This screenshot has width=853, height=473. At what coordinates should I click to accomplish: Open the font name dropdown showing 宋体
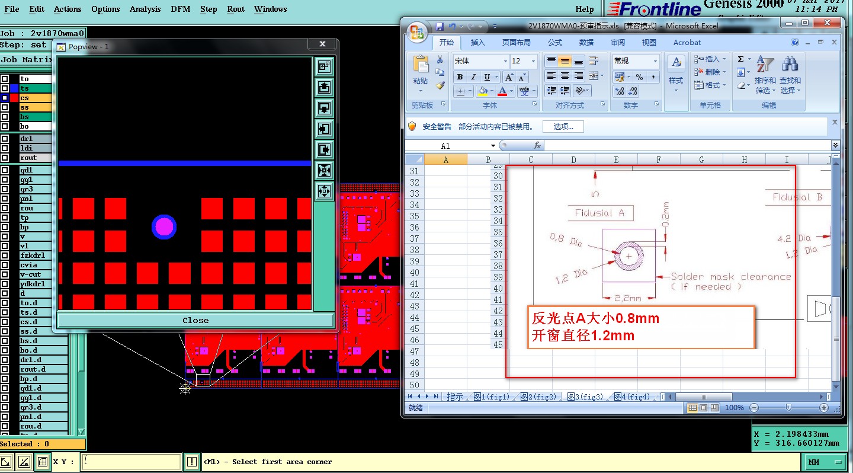(x=505, y=61)
